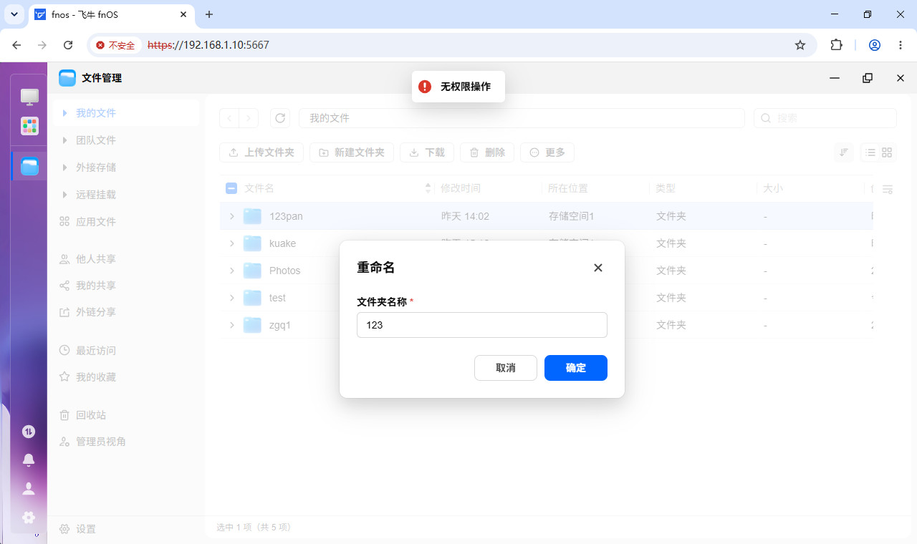Switch to list view icon
This screenshot has height=544, width=917.
(870, 152)
